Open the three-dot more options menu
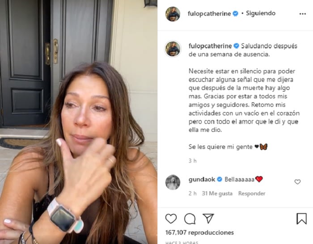Viewport: 313px width, 244px height. [303, 14]
